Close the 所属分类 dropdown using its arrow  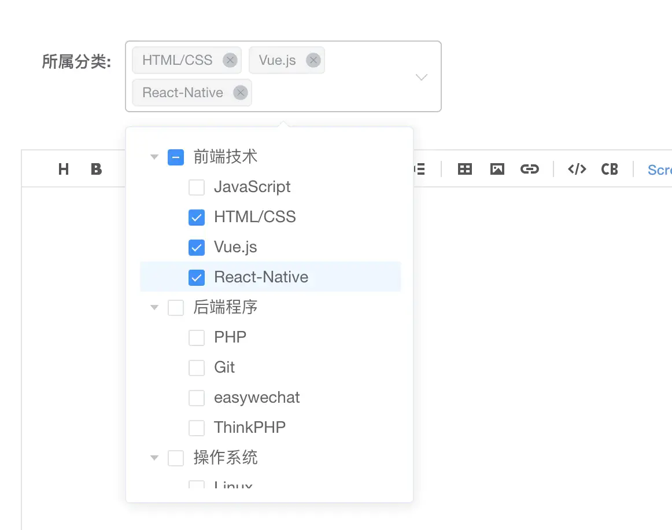pyautogui.click(x=422, y=77)
